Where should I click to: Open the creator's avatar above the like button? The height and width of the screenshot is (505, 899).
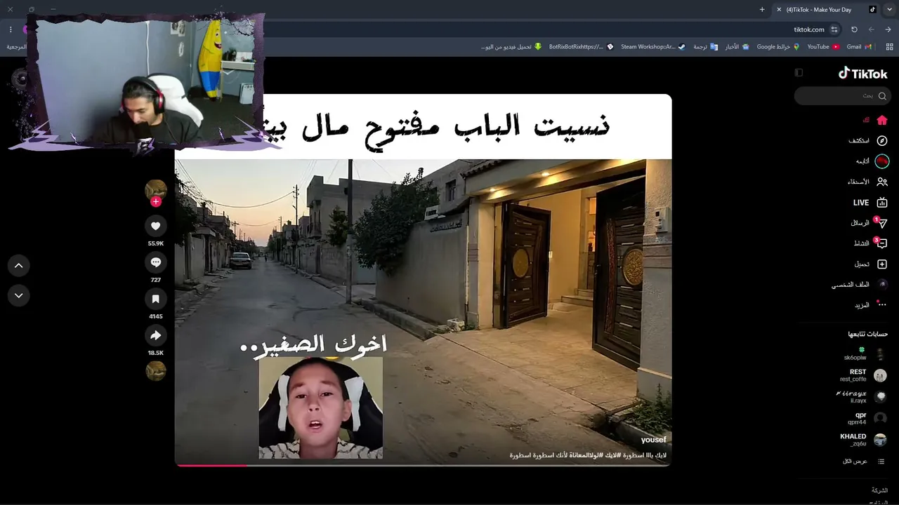tap(156, 190)
